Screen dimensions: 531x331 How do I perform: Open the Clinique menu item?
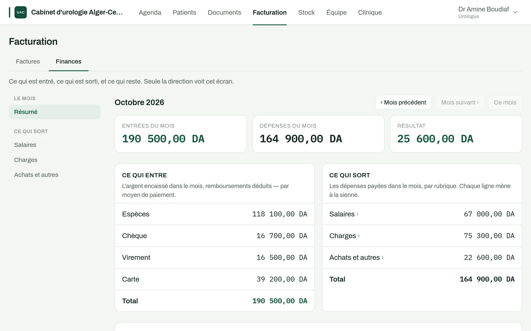tap(370, 12)
